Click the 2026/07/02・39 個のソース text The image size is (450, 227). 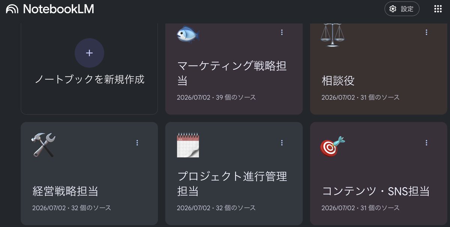click(216, 97)
